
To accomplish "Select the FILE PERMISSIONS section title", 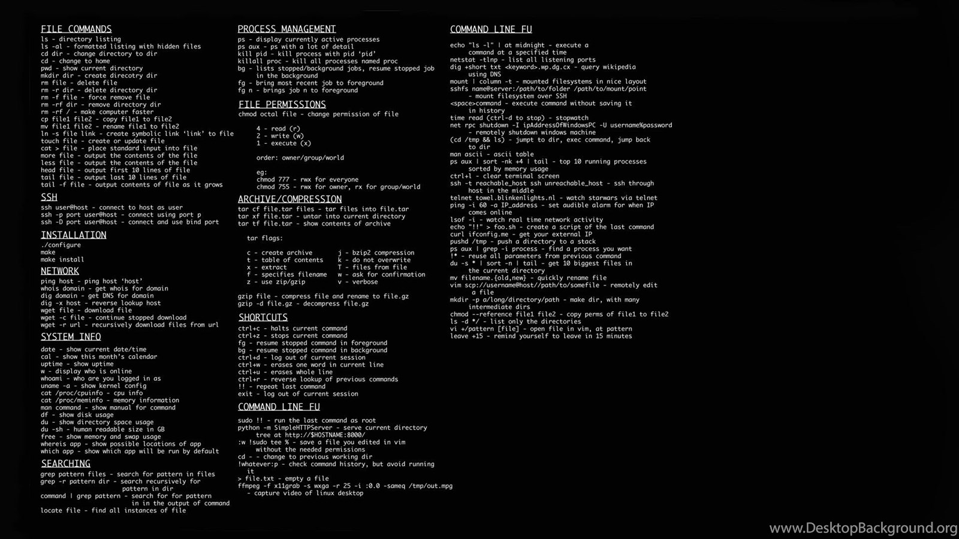I will (282, 104).
